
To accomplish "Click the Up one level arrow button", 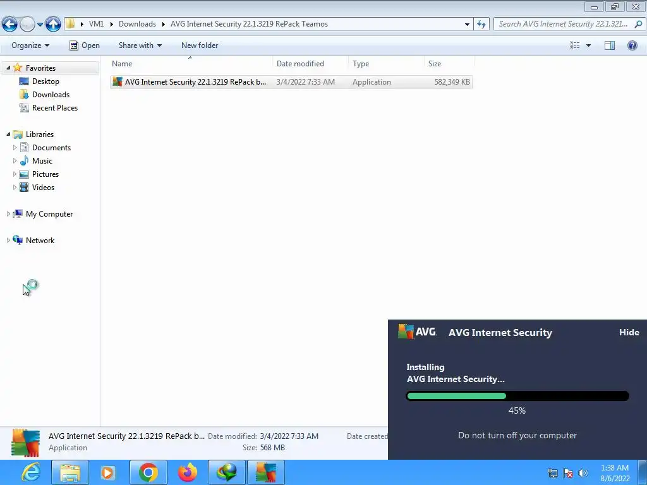I will point(53,25).
